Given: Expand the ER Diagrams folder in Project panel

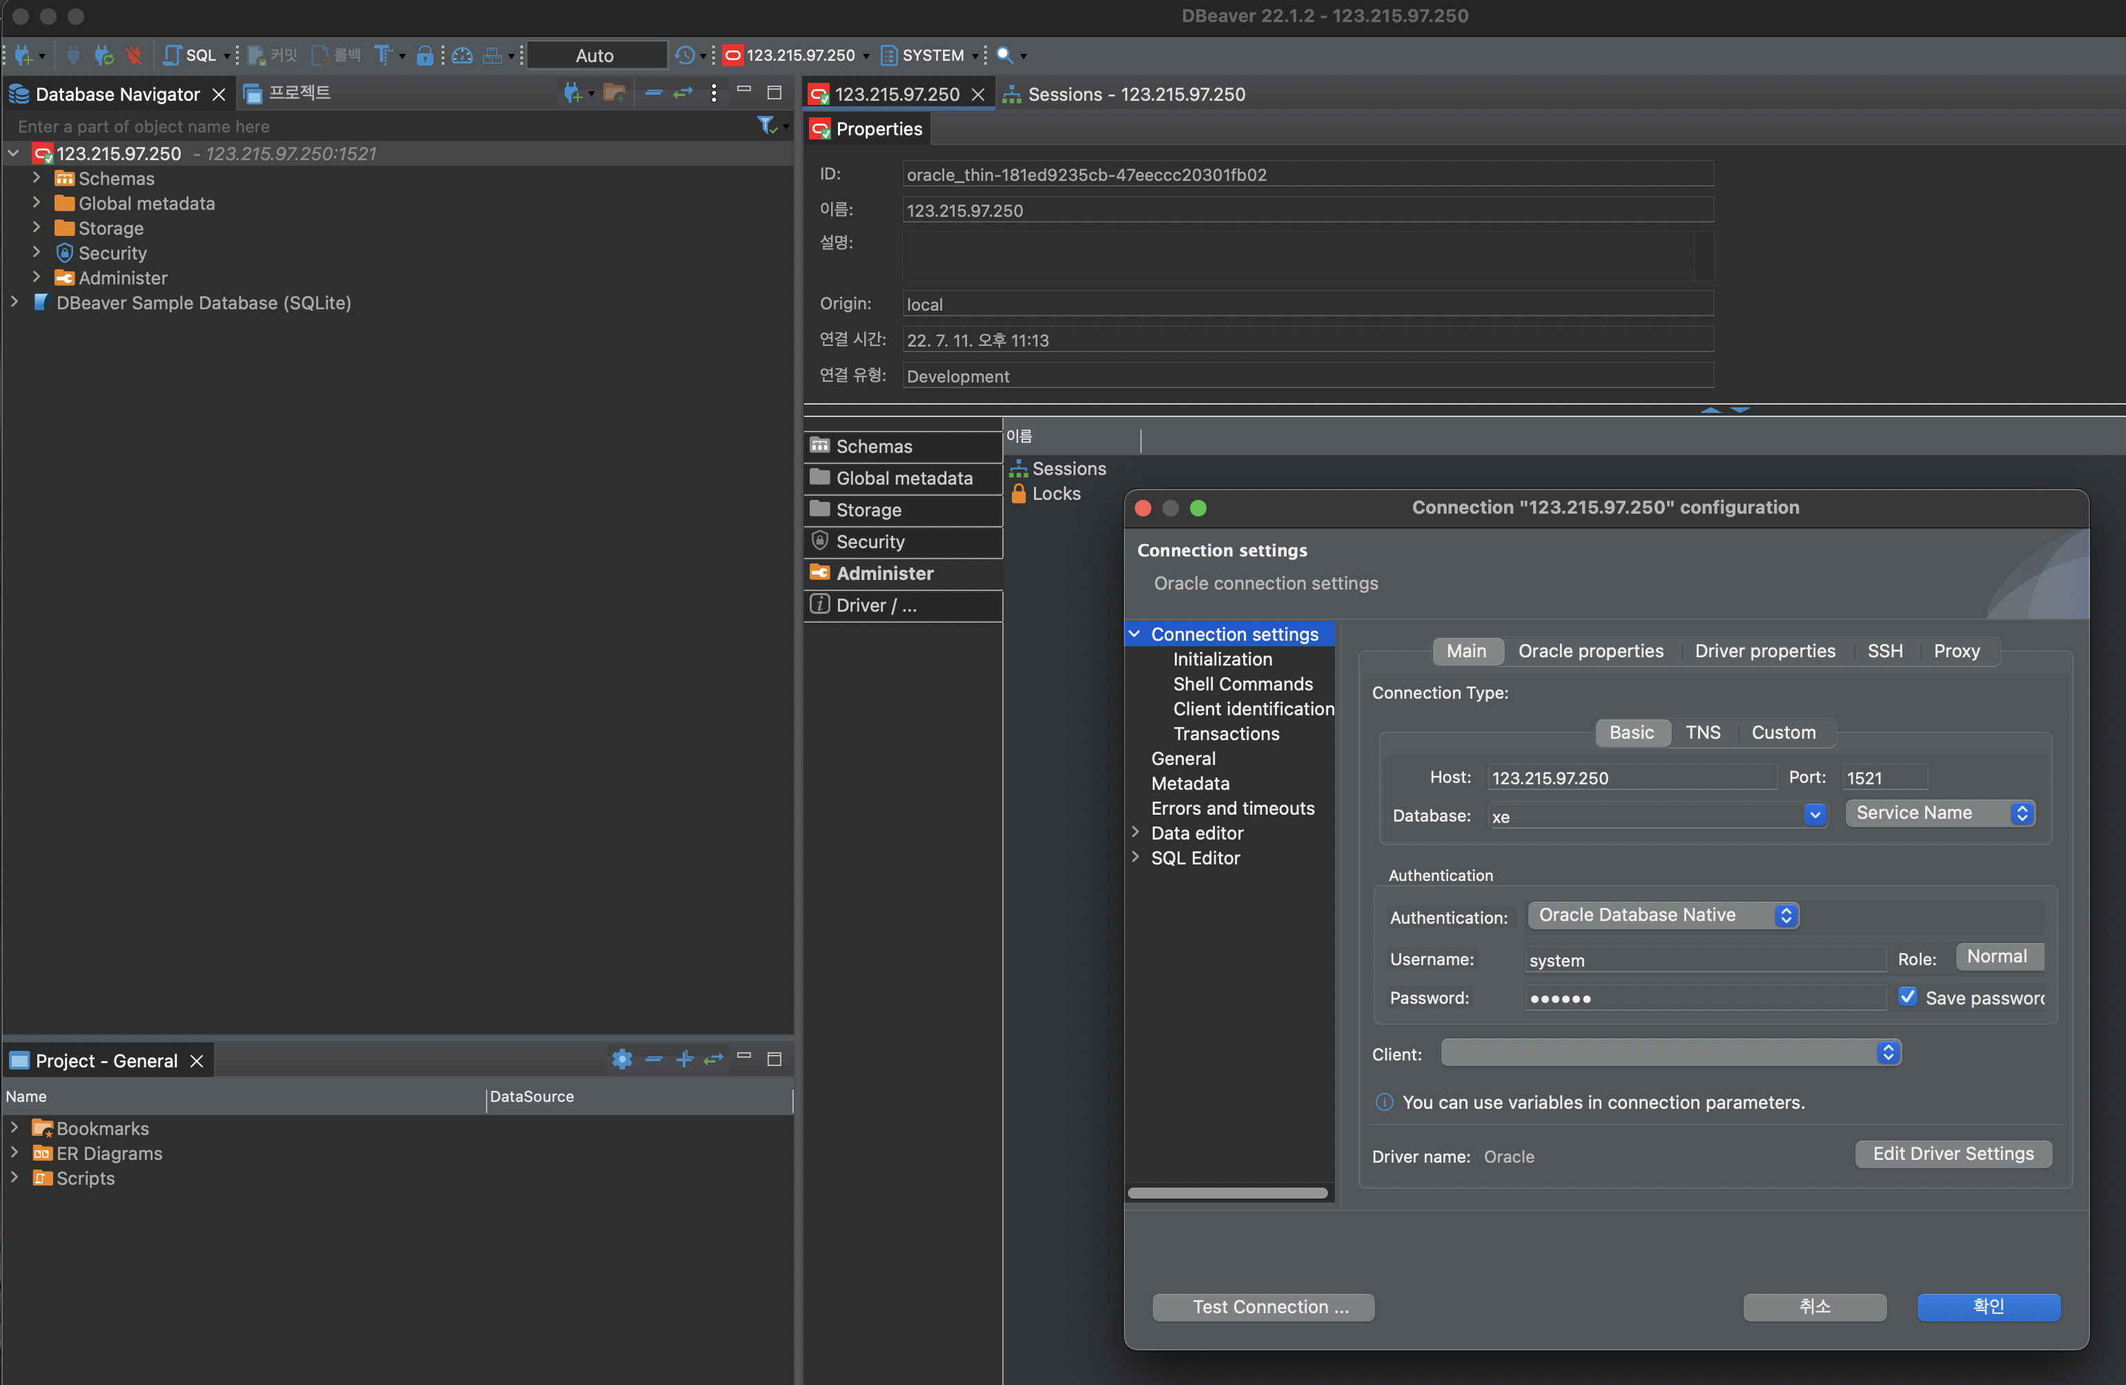Looking at the screenshot, I should tap(14, 1153).
